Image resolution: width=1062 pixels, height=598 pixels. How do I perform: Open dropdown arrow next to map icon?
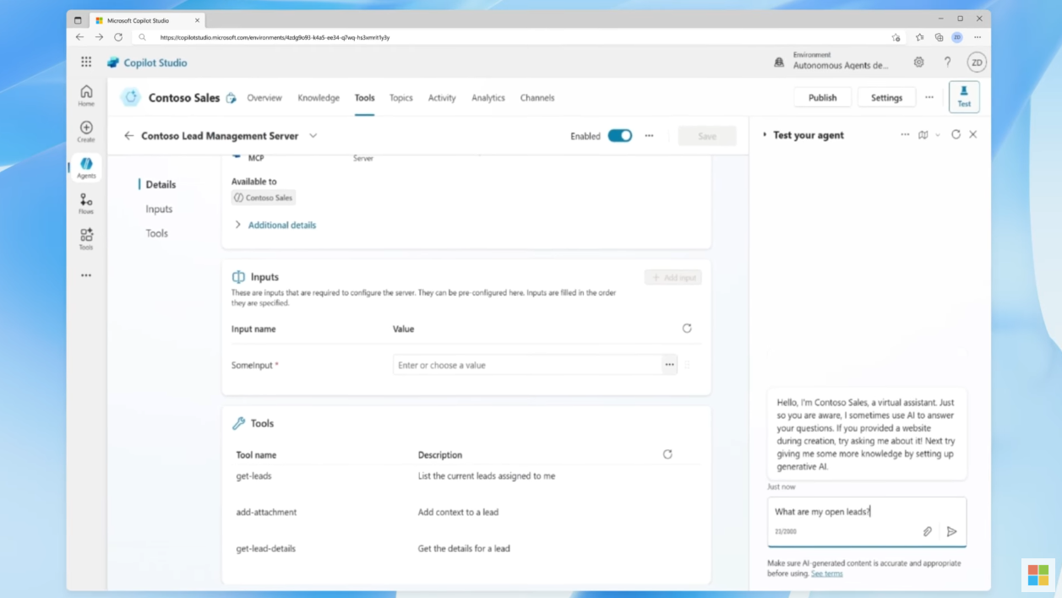click(x=938, y=135)
